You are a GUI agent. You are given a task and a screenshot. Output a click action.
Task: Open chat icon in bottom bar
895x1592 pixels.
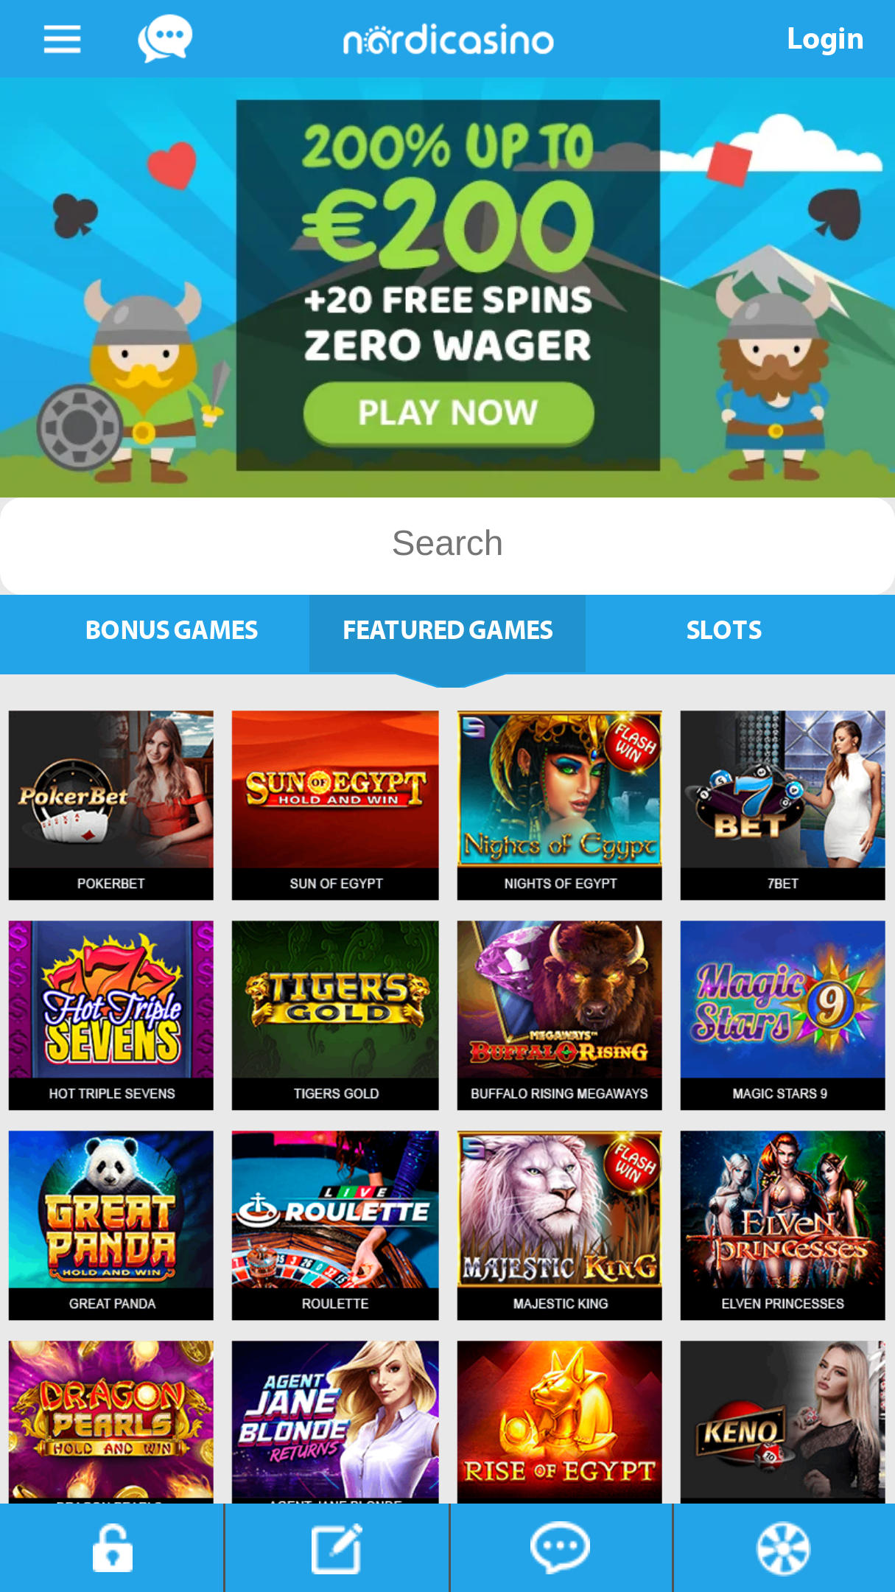[561, 1548]
